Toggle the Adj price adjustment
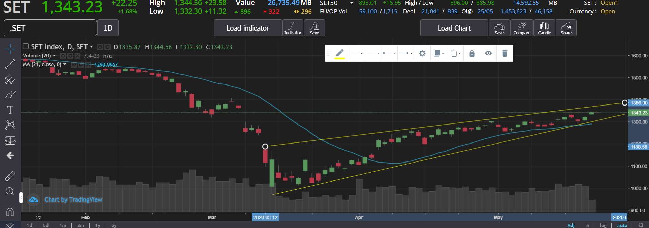The width and height of the screenshot is (649, 228). 571,225
